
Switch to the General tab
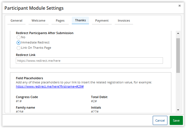click(16, 21)
